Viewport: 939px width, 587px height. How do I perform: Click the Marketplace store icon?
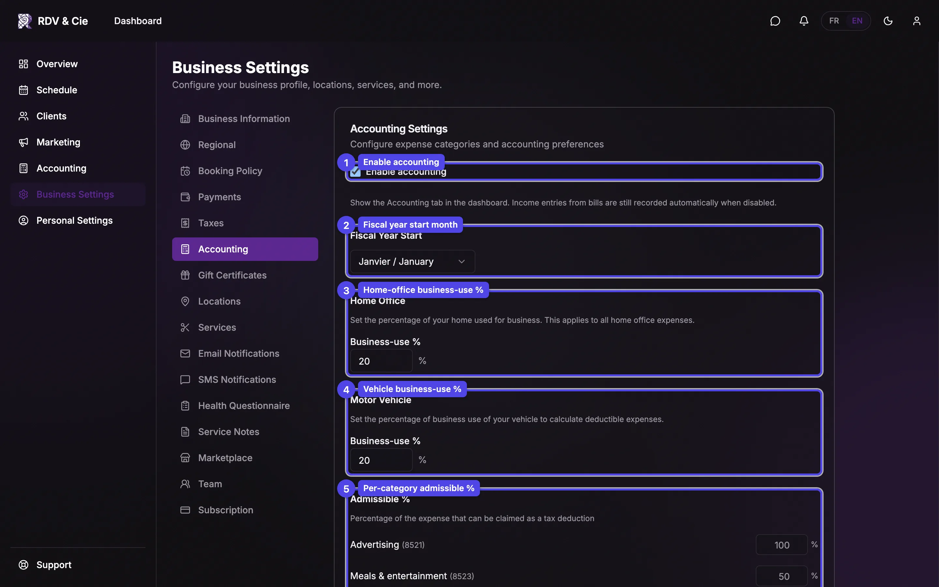185,458
